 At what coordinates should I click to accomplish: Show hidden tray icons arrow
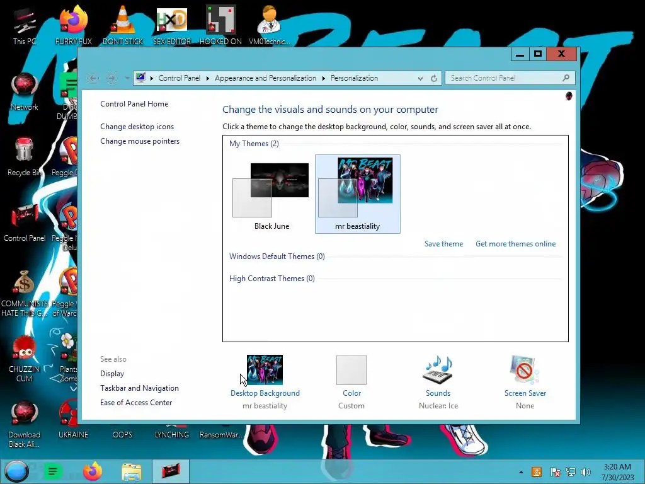[x=521, y=472]
